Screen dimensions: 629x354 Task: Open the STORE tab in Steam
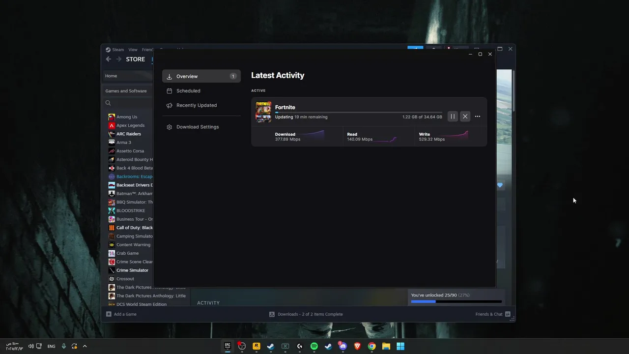click(x=136, y=59)
